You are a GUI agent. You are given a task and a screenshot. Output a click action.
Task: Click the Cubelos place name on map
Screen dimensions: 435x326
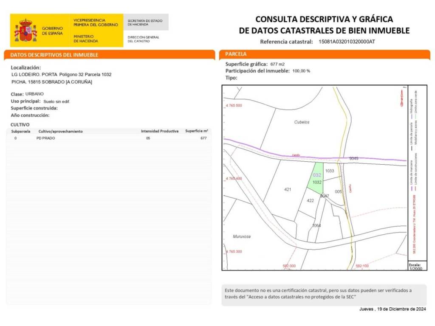(x=302, y=122)
